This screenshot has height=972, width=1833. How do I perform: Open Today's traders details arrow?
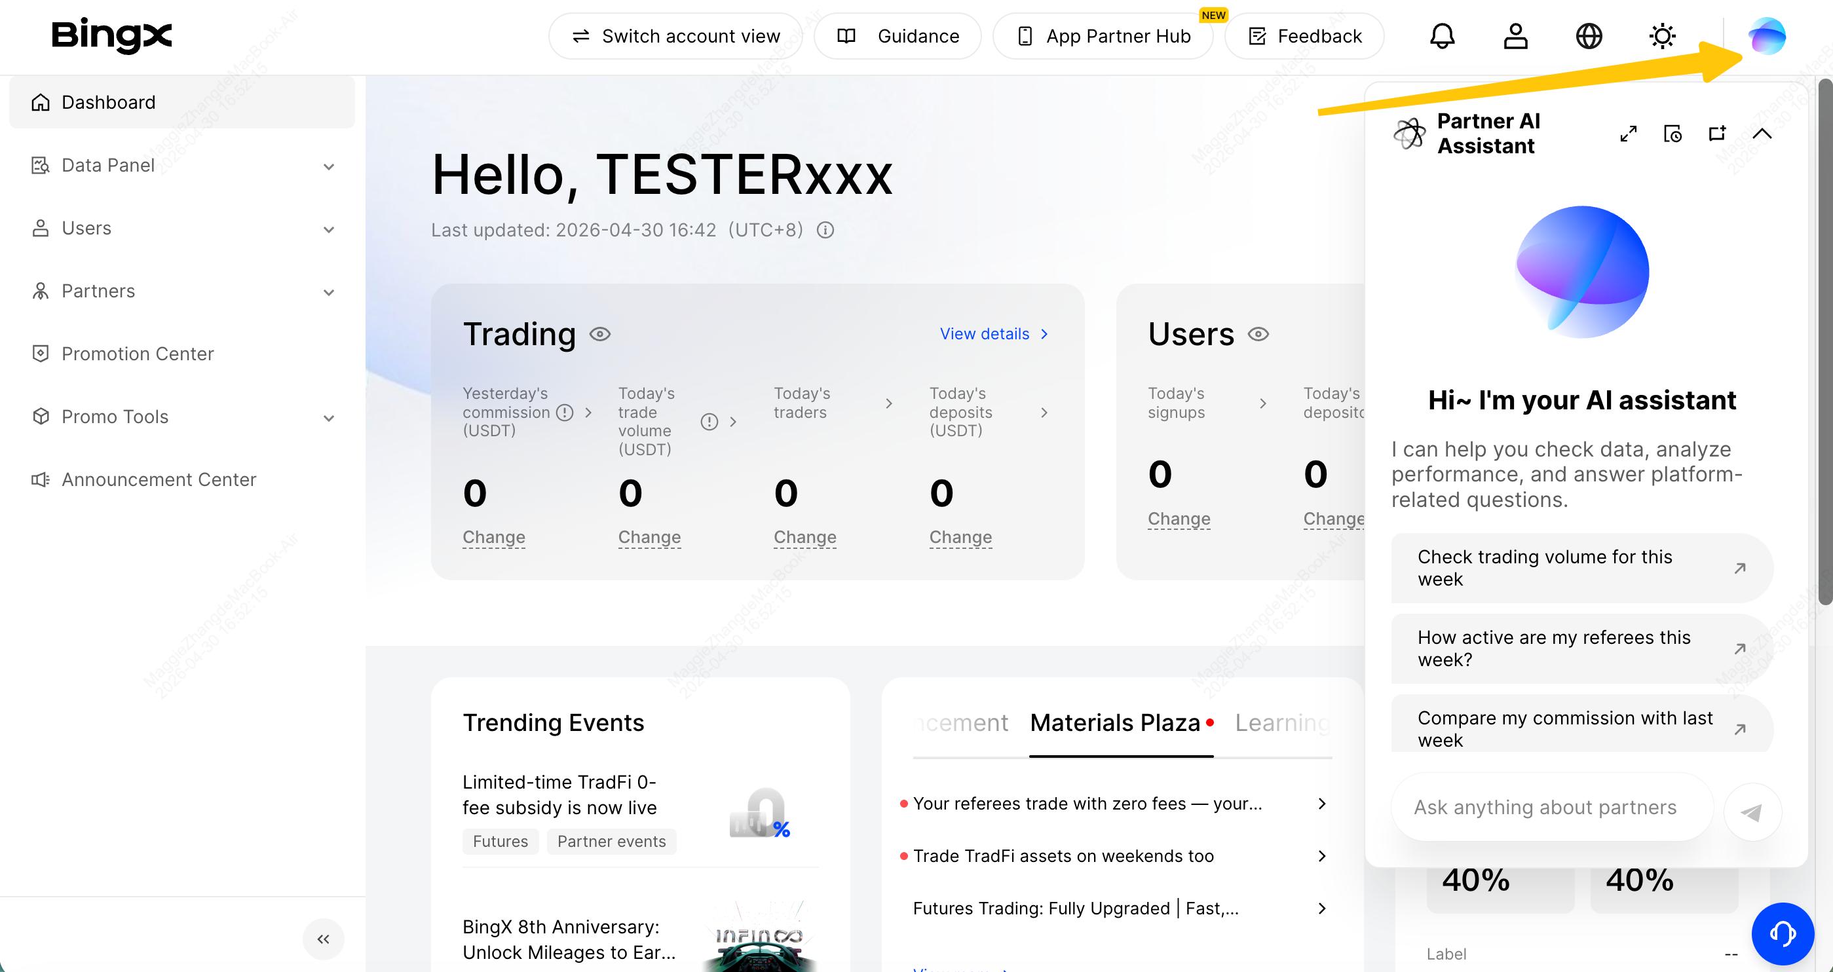(889, 403)
